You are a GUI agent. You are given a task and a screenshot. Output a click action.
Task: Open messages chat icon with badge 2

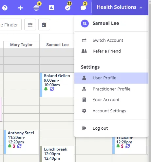point(84,7)
